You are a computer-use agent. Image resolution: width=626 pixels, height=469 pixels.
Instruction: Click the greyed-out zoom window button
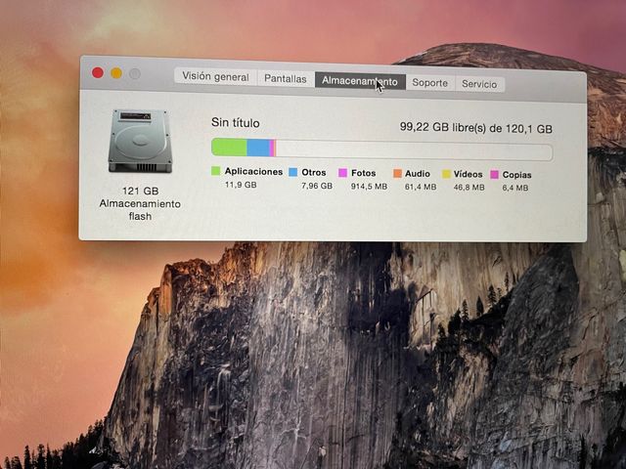[135, 74]
